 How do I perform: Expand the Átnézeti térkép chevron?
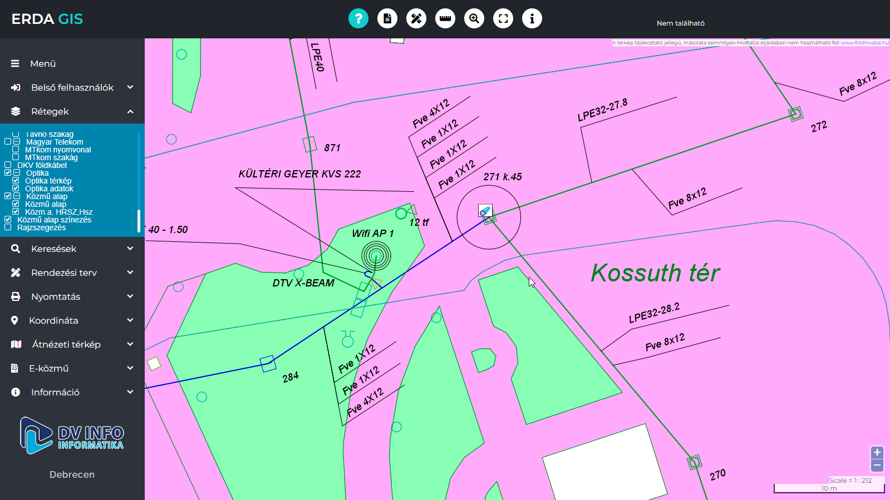[x=130, y=344]
